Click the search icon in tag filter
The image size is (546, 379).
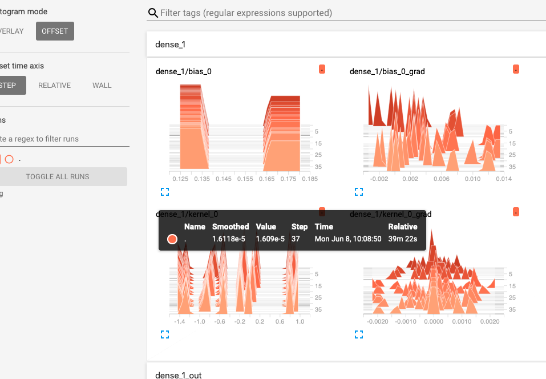click(x=153, y=13)
